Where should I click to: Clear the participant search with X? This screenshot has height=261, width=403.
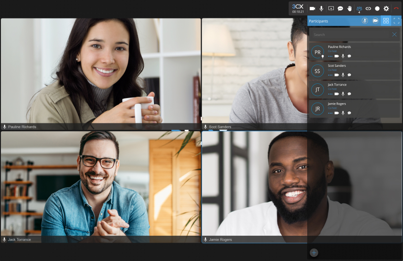(x=394, y=35)
